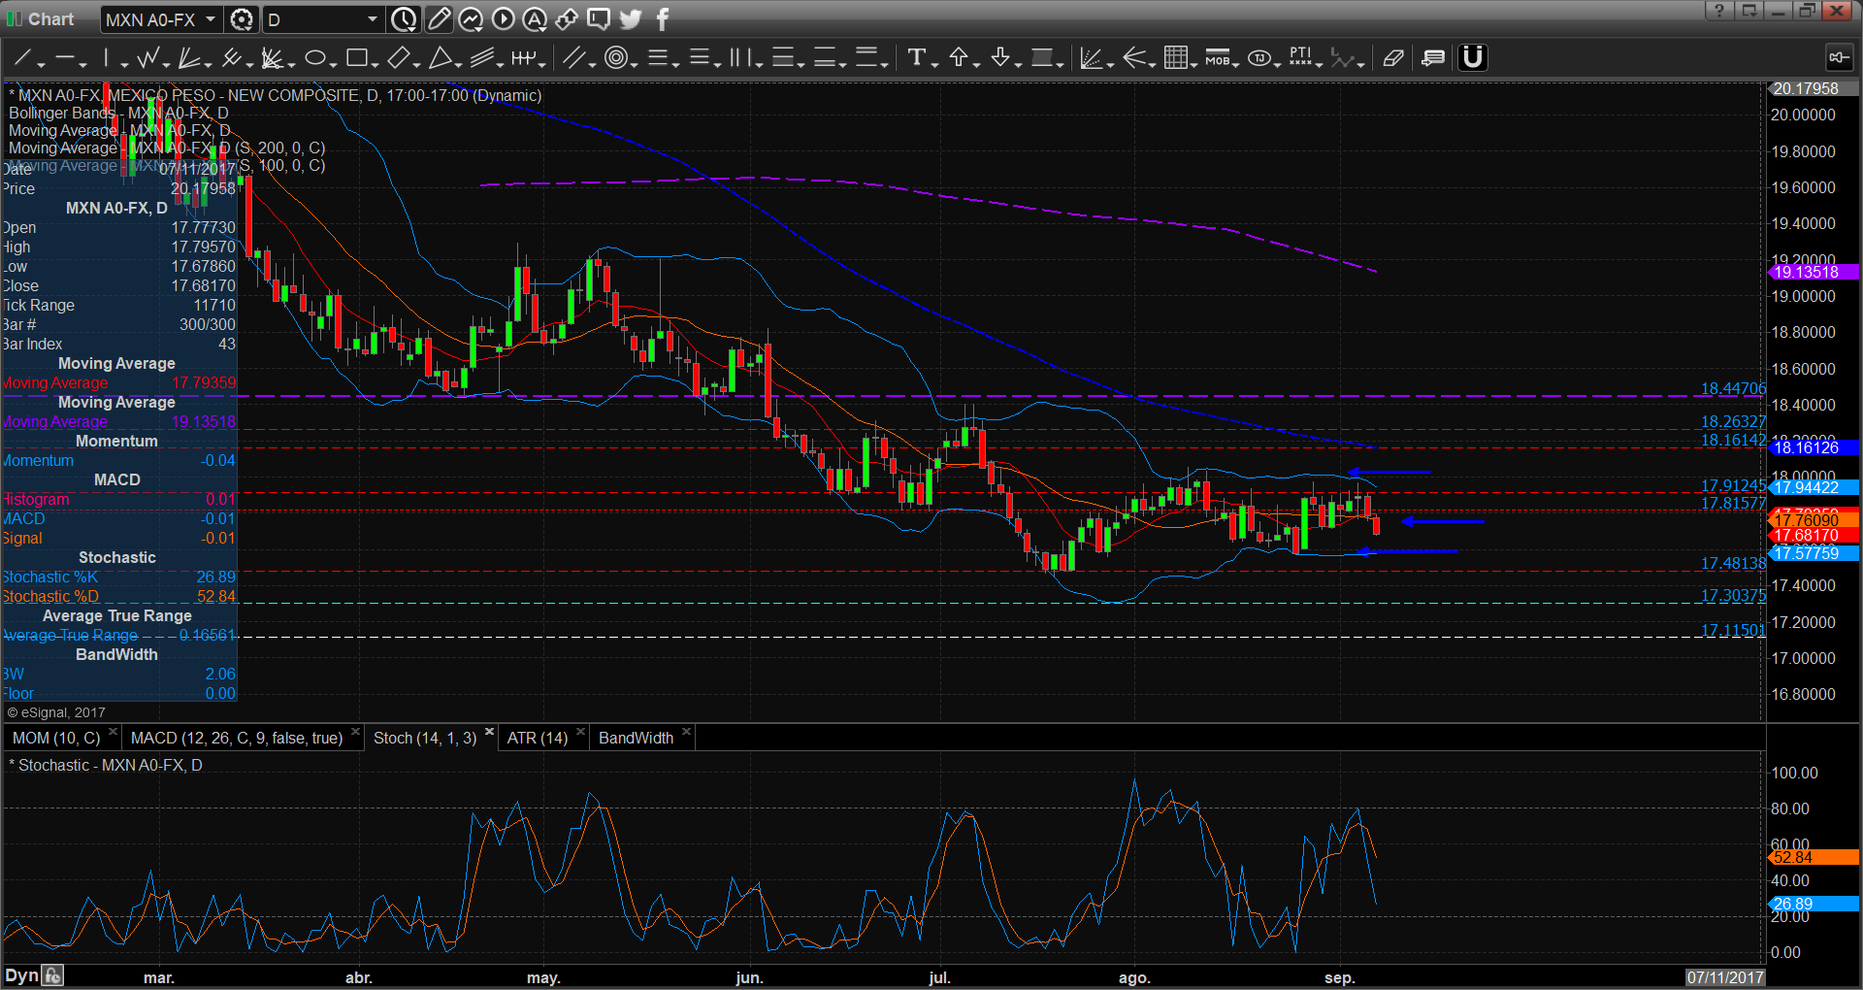Select the Text annotation tool
This screenshot has height=990, width=1863.
(916, 57)
